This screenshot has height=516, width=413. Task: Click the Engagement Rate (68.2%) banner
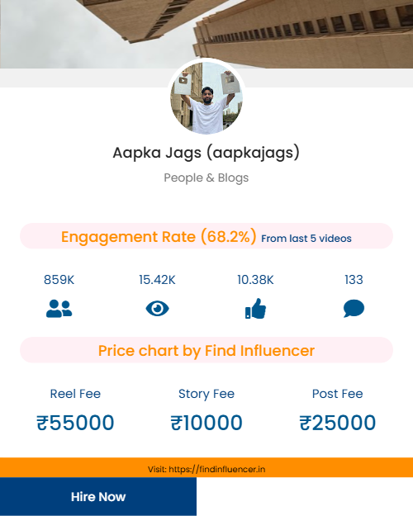coord(206,236)
